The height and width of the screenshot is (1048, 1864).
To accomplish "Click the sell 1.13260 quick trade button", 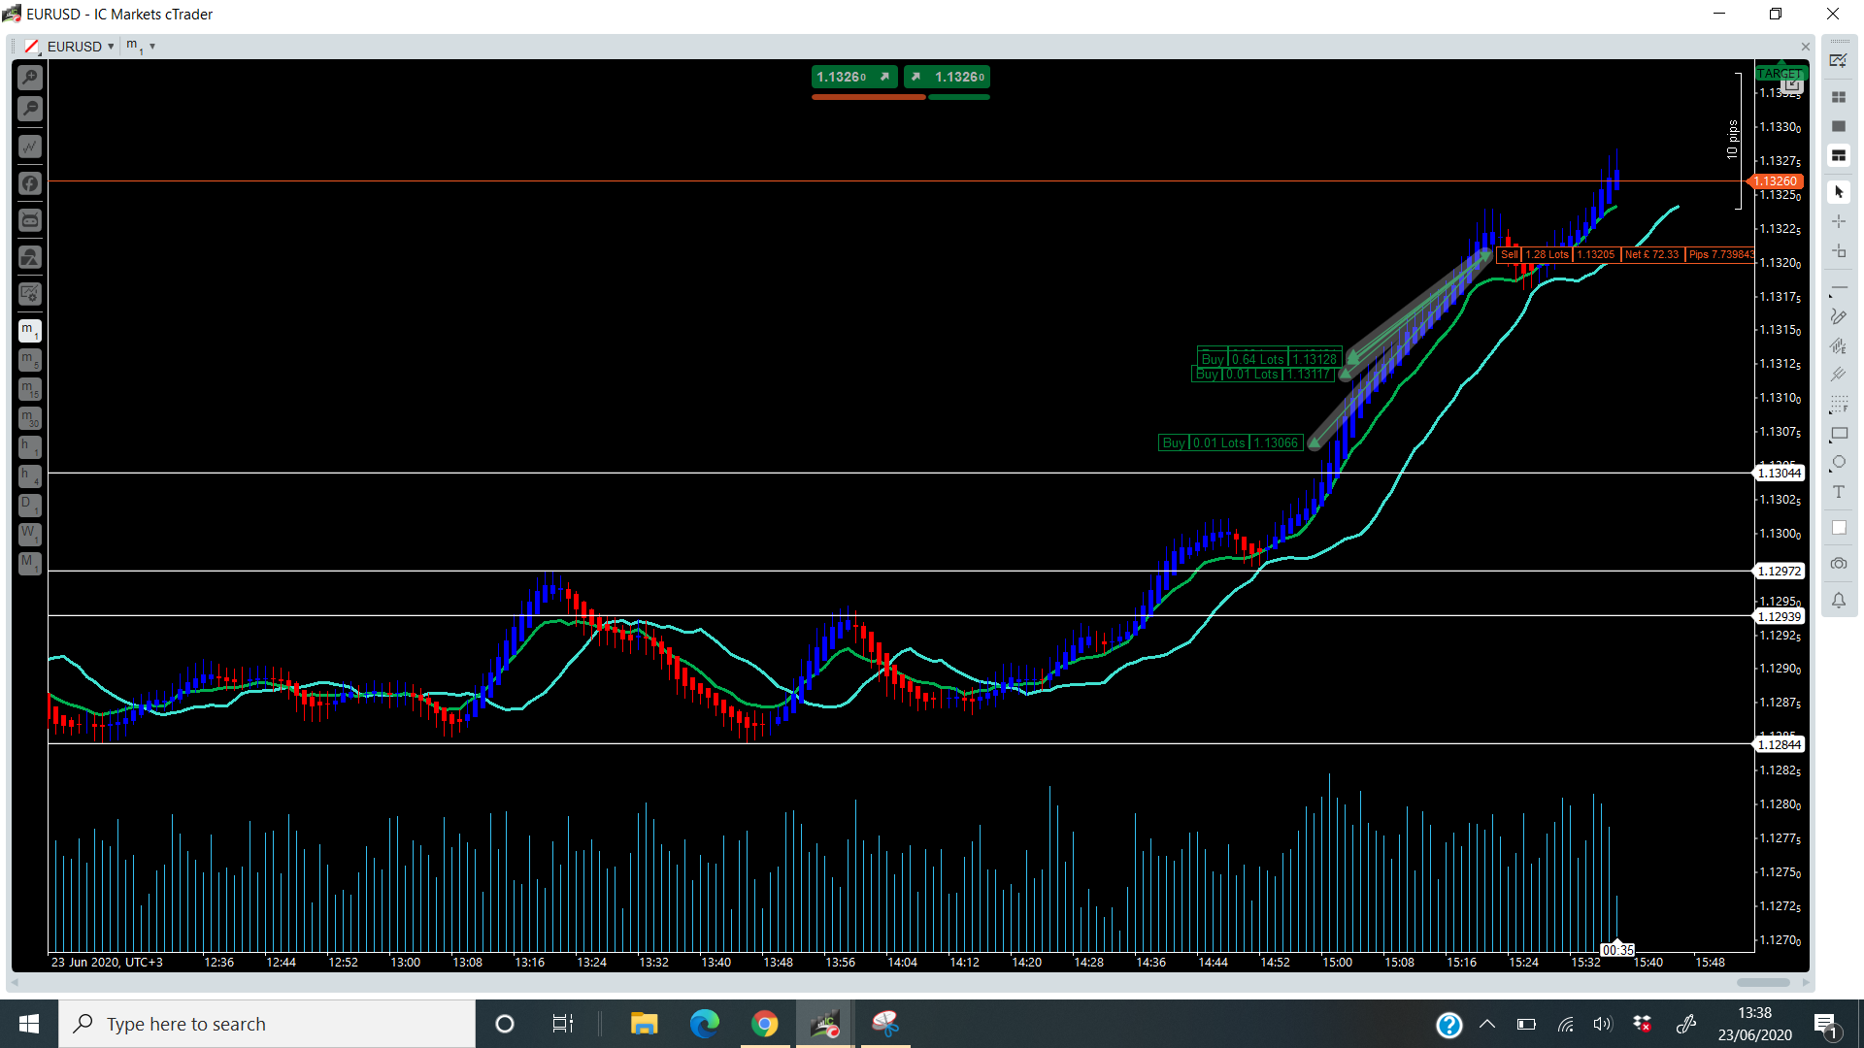I will 854,77.
